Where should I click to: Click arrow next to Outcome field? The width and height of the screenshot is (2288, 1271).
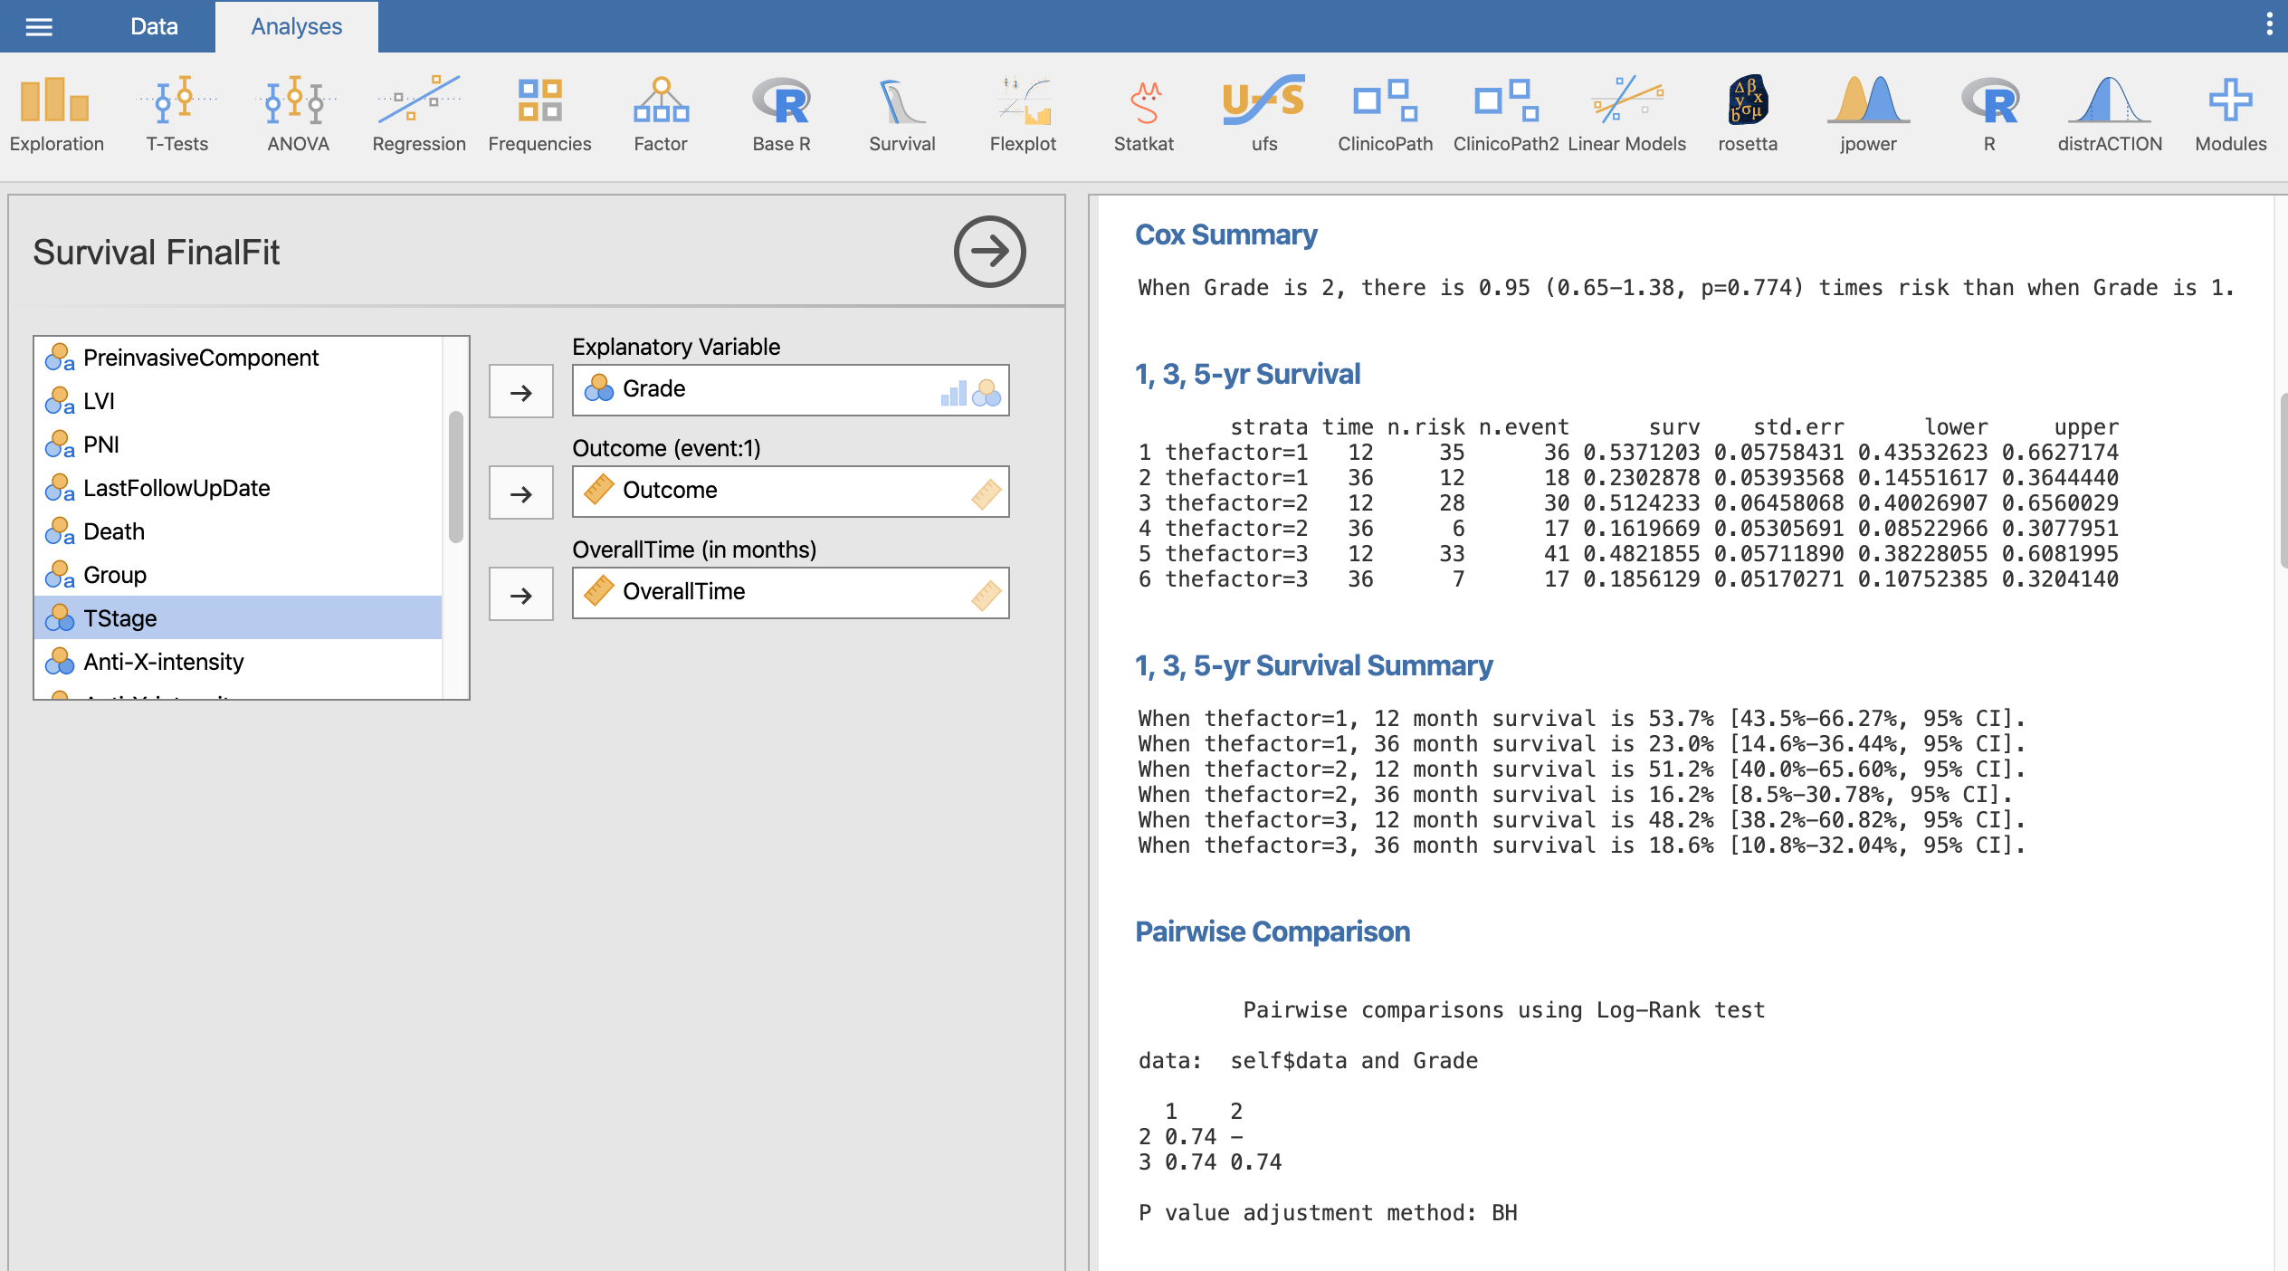(520, 493)
